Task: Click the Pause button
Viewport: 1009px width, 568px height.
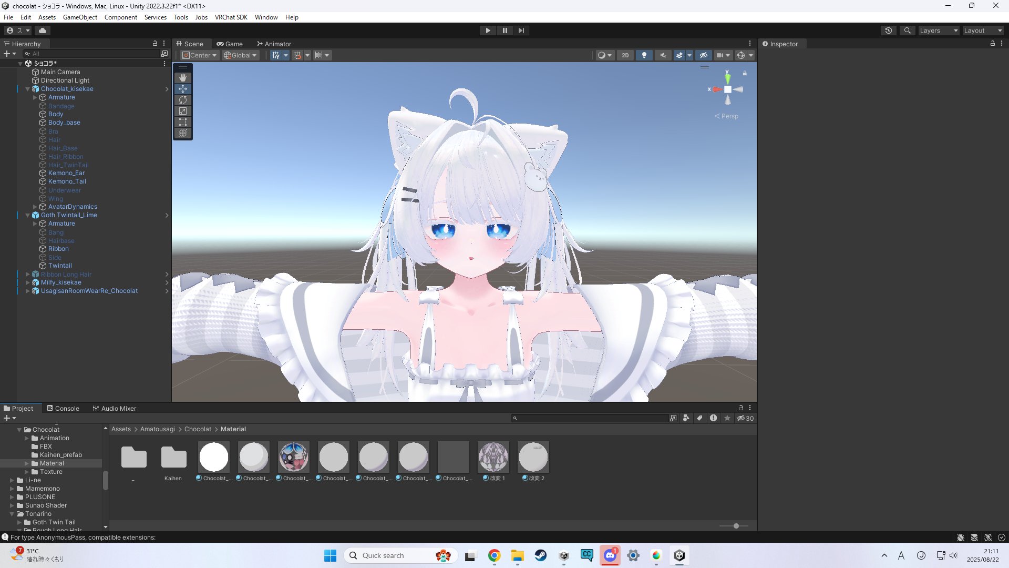Action: (x=504, y=31)
